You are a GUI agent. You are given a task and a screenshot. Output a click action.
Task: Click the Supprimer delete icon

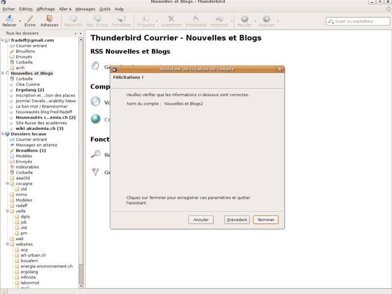click(x=171, y=19)
